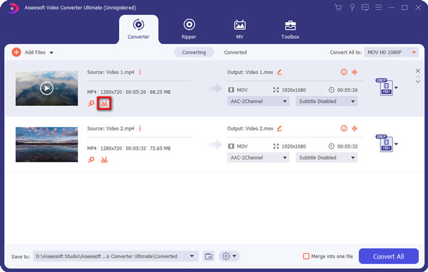Open the cut scissors tool for Video 1
The height and width of the screenshot is (272, 428).
pos(105,104)
